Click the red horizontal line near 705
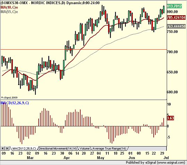 pos(83,49)
